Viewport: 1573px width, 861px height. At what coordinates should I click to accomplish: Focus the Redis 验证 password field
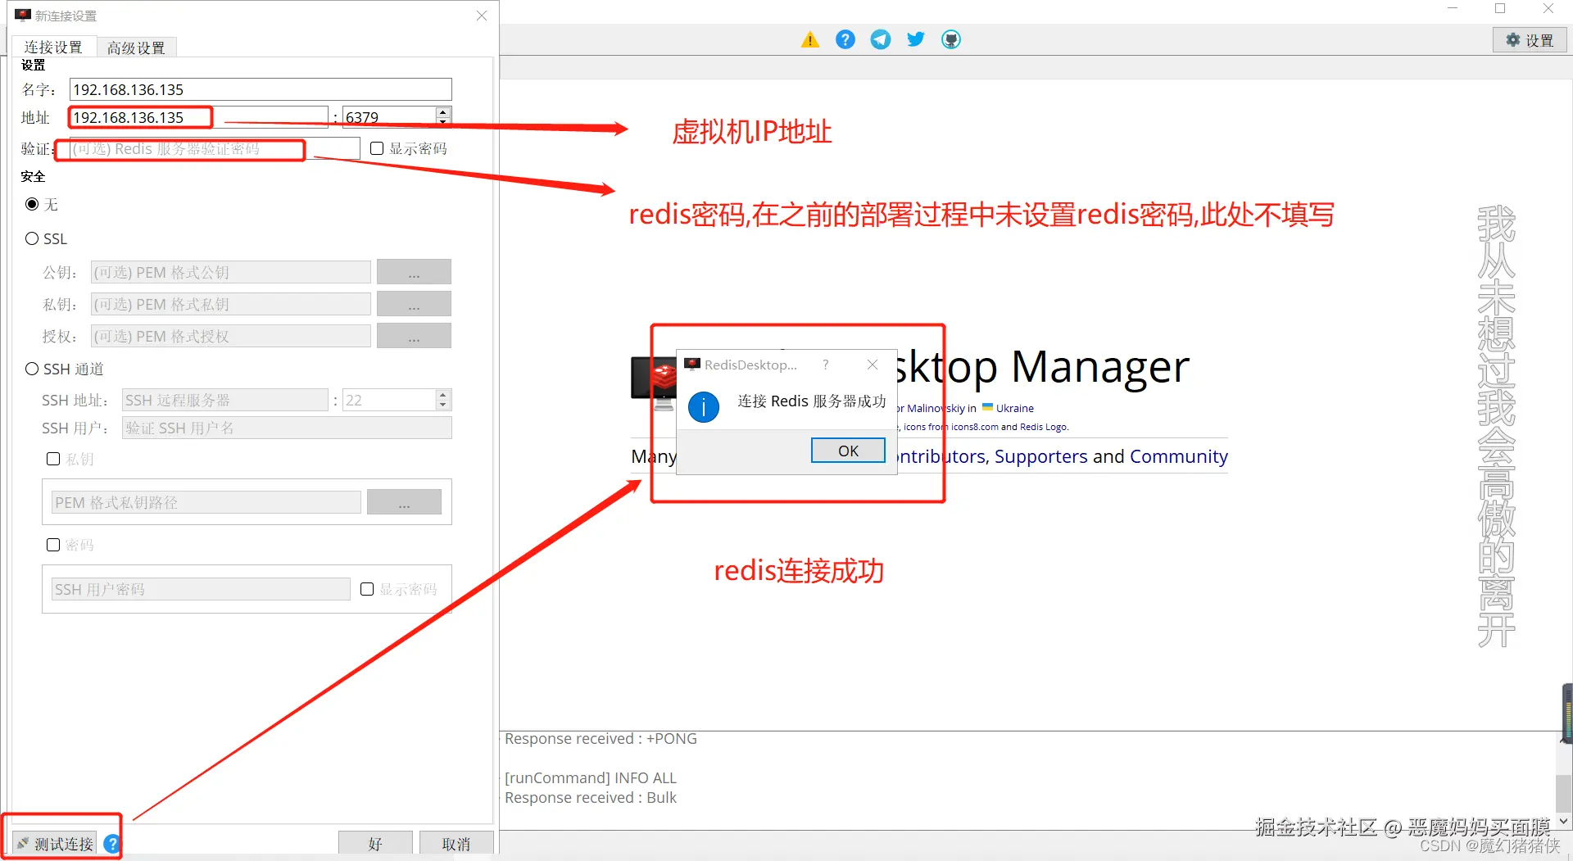click(x=215, y=148)
